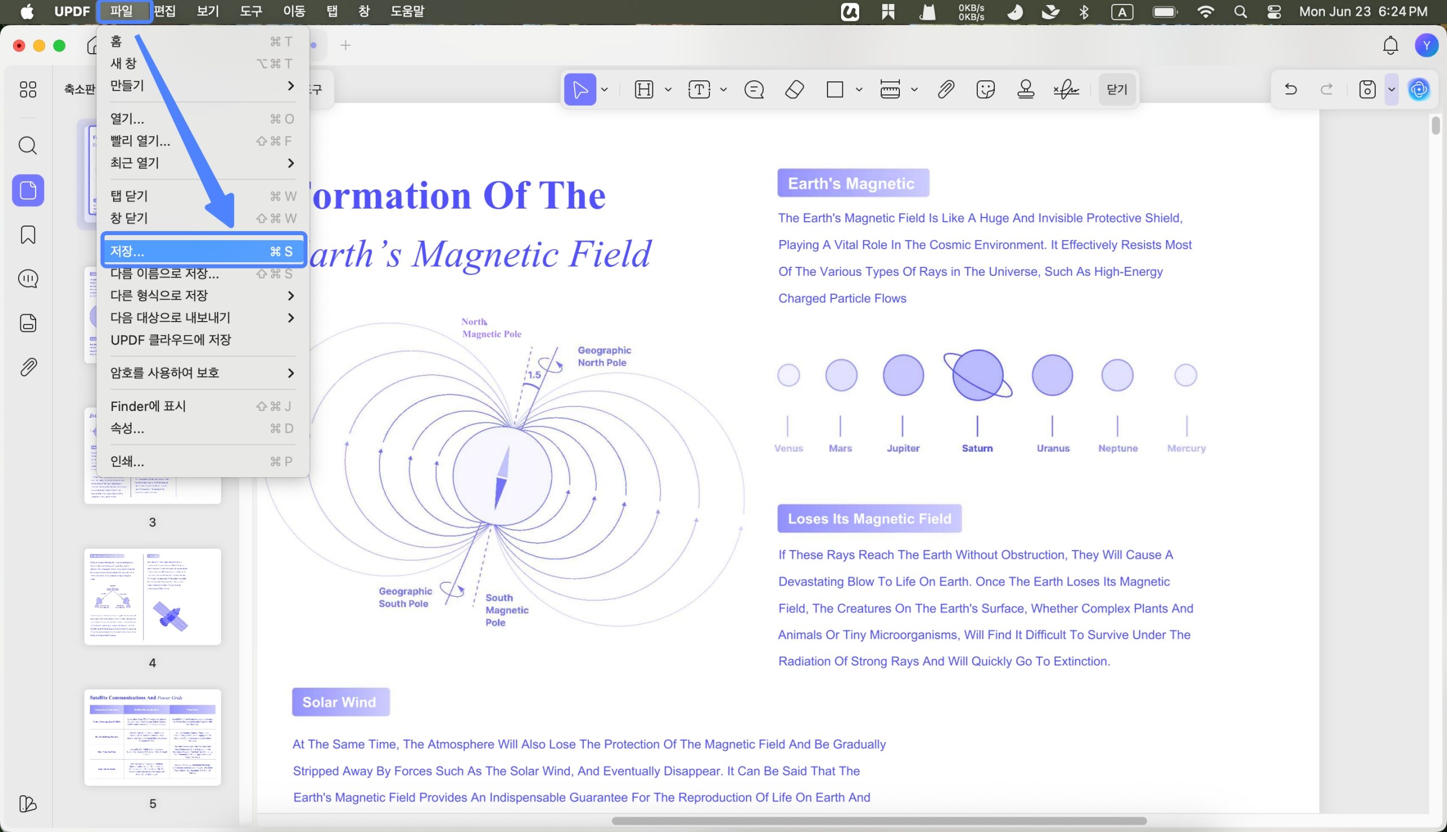The width and height of the screenshot is (1447, 832).
Task: Open macOS Control Center
Action: coord(1274,11)
